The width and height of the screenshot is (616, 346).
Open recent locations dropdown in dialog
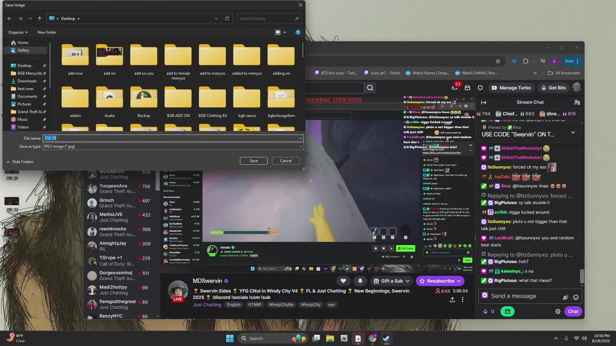point(30,18)
